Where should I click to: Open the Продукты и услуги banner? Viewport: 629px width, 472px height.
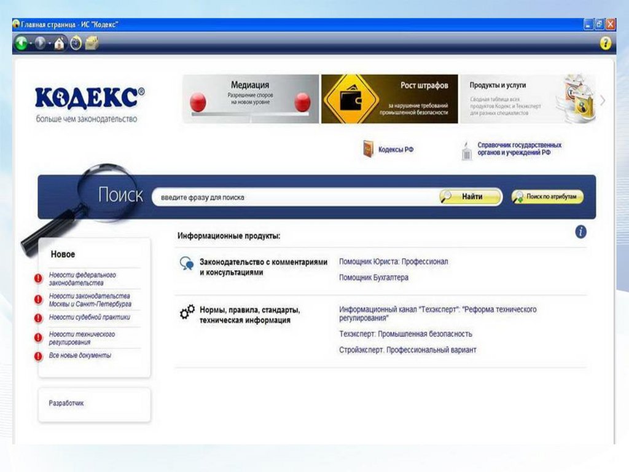[528, 99]
